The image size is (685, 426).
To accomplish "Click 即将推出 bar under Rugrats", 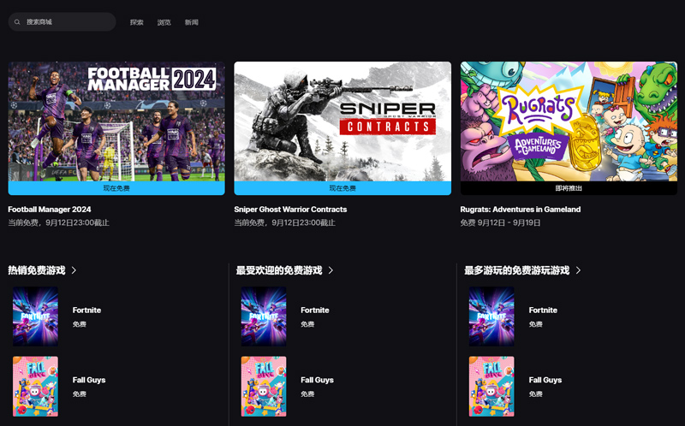I will point(569,188).
